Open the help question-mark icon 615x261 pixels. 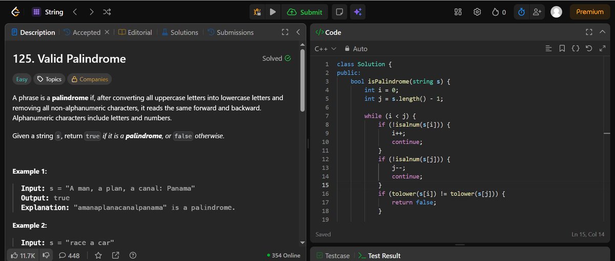coord(133,255)
